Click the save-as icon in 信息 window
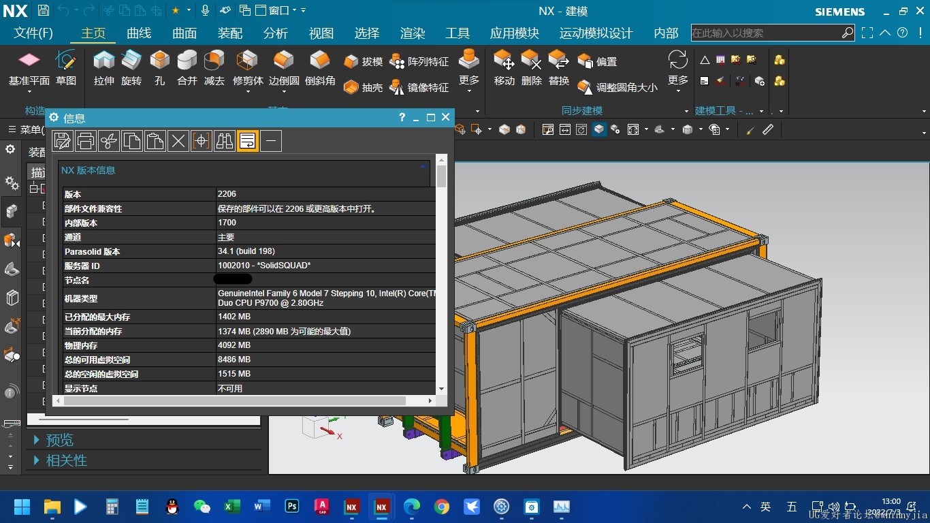The image size is (930, 523). tap(62, 141)
